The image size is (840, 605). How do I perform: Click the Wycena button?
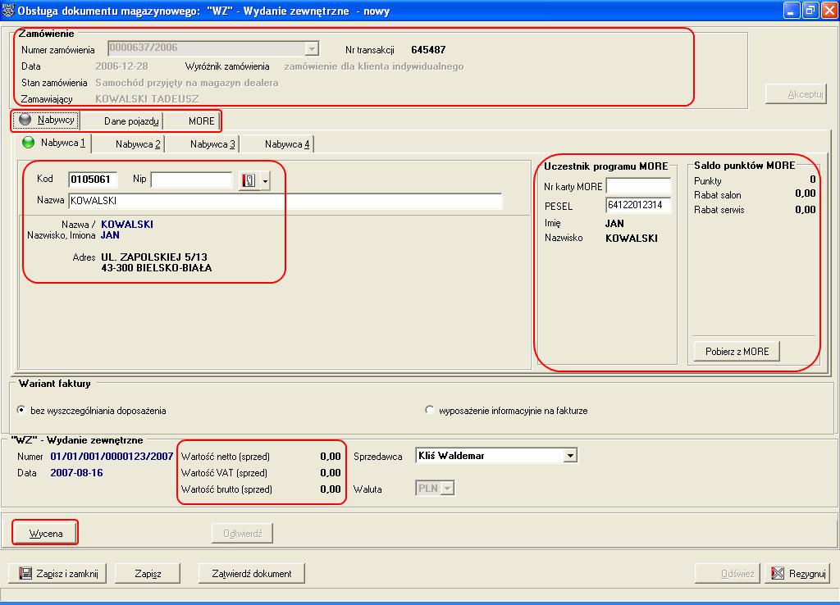pos(46,533)
